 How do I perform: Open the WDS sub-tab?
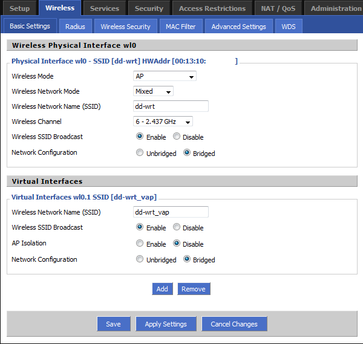(289, 27)
